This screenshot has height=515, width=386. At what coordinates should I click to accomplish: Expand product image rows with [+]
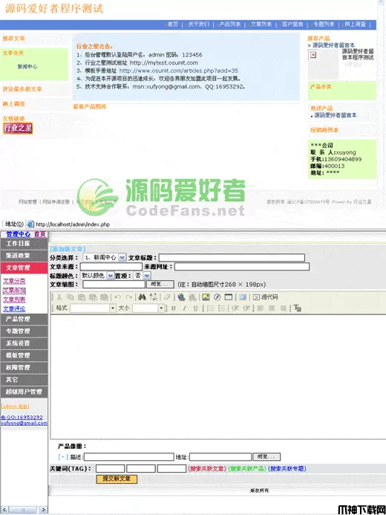click(x=63, y=457)
